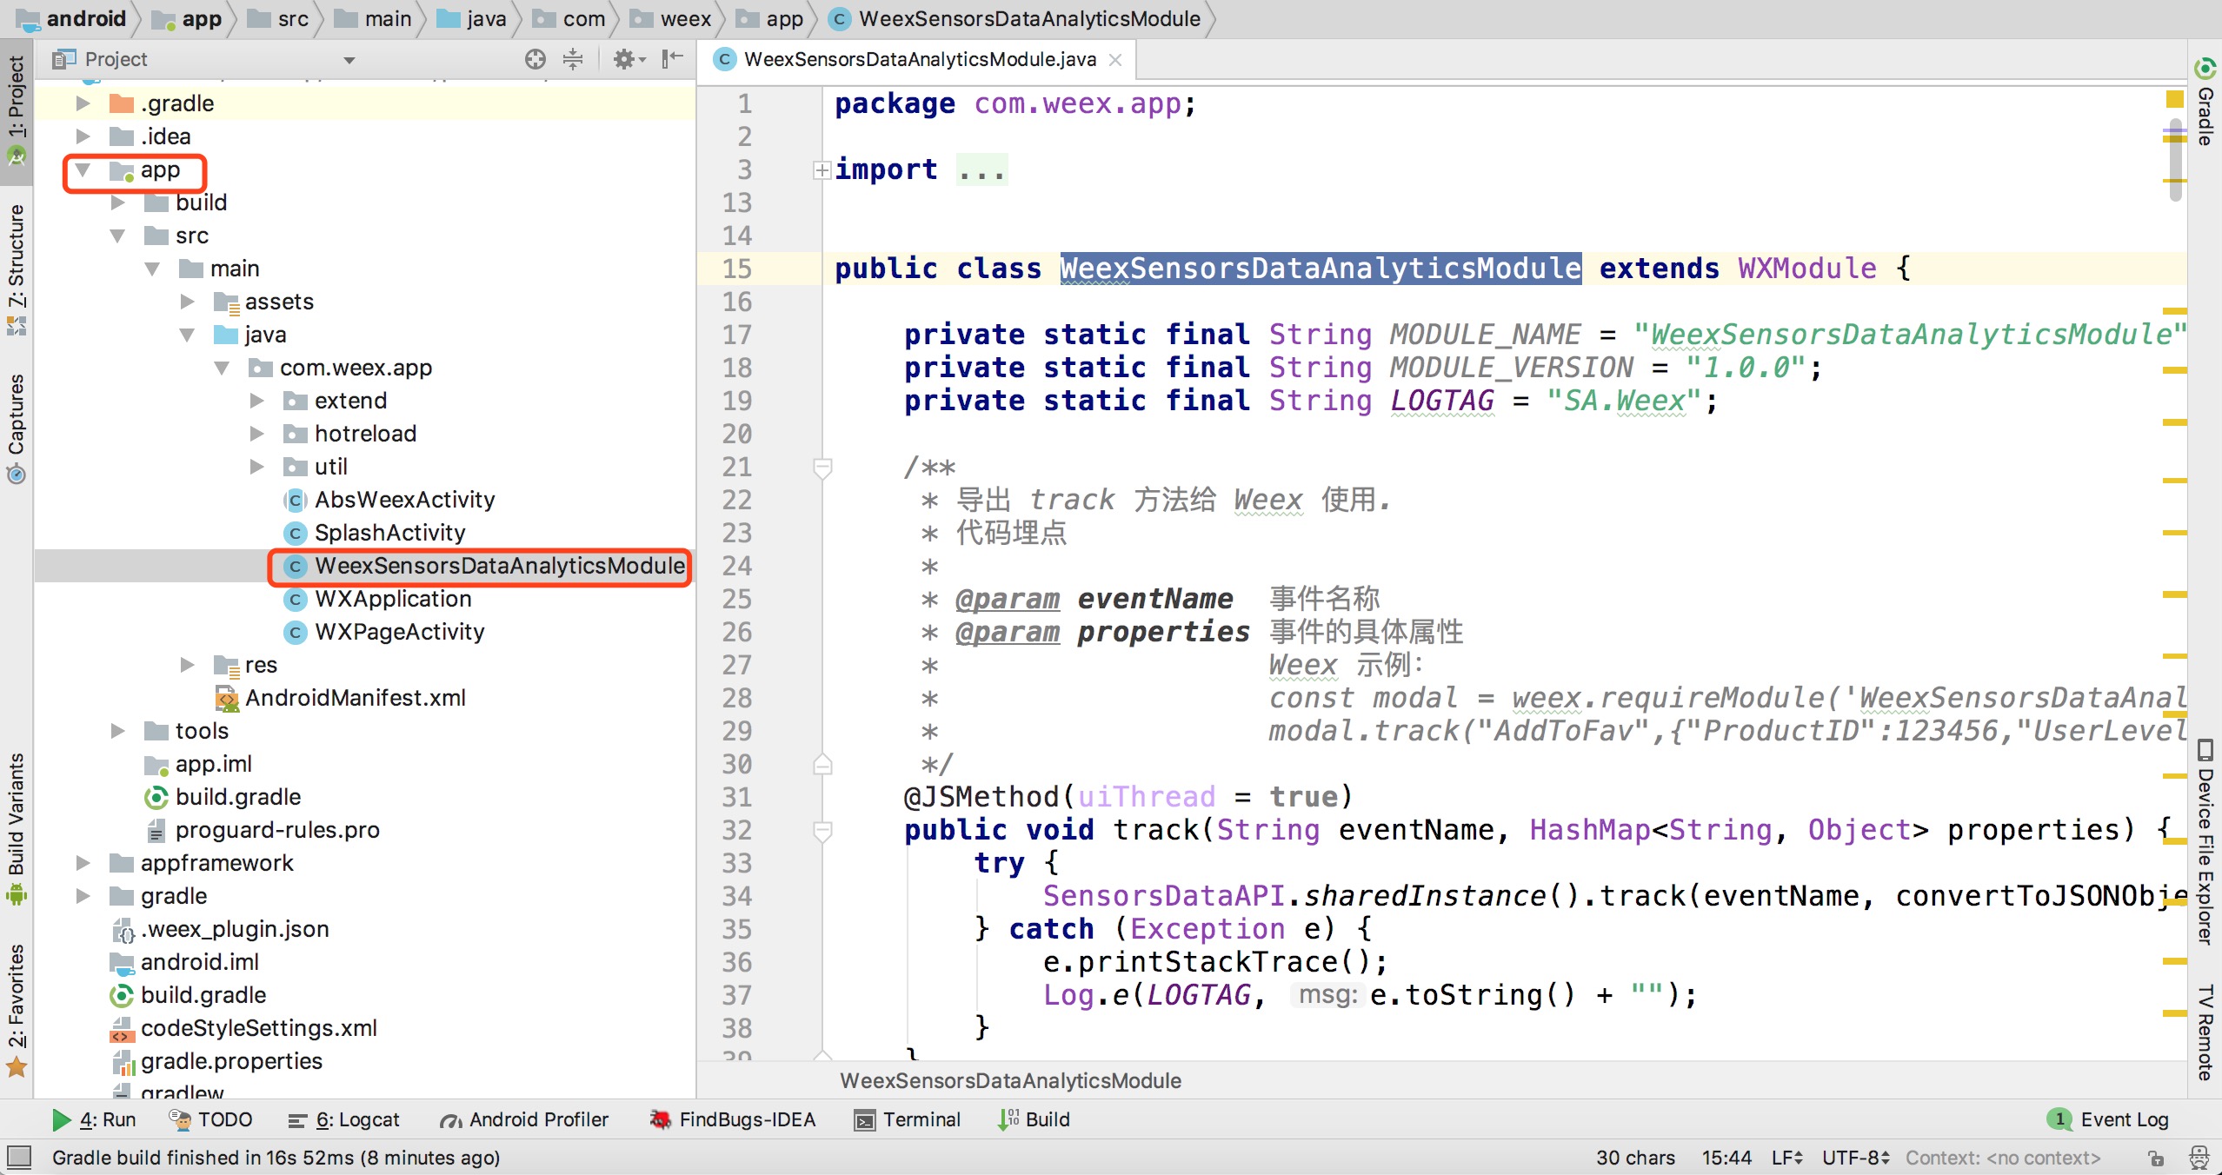Open the 2: Favorites side tab

point(16,1010)
